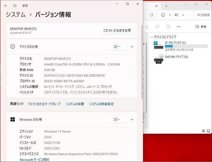
Task: Open the システムの詳細設定 link
Action: click(x=101, y=104)
